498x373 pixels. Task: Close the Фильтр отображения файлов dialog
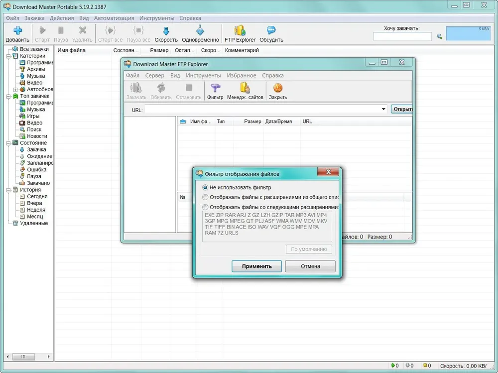pos(328,172)
